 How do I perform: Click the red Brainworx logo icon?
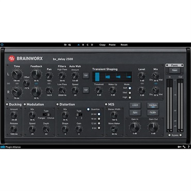12,59
